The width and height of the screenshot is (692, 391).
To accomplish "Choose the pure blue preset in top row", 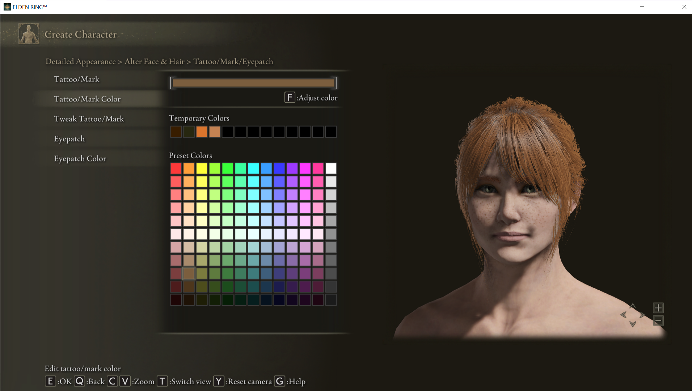I will coord(279,168).
